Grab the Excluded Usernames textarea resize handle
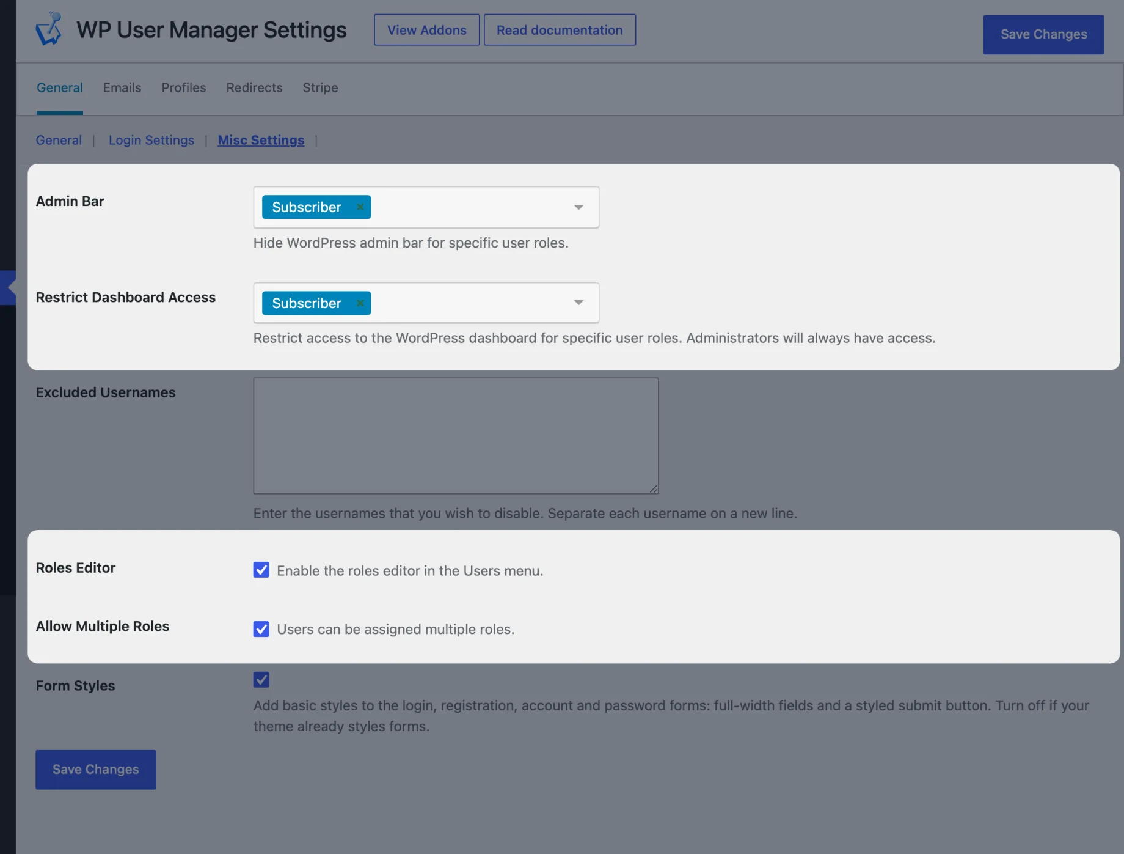The image size is (1124, 854). 654,489
